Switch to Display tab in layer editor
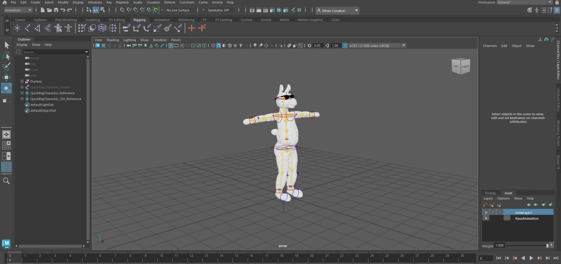Screen dimensions: 561x264 point(490,193)
